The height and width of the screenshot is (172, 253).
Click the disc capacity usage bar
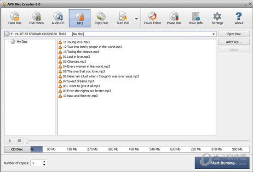[x=140, y=150]
